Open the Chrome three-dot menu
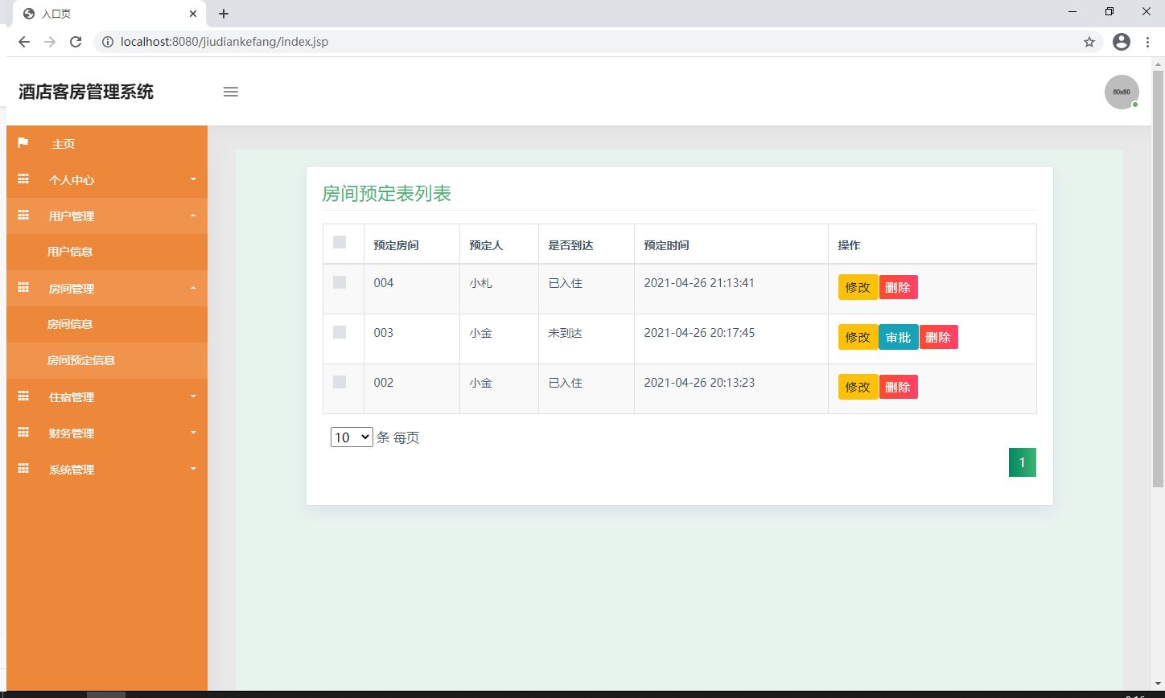The width and height of the screenshot is (1165, 698). (x=1149, y=42)
